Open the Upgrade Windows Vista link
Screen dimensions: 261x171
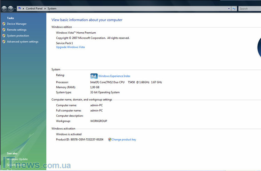click(x=70, y=47)
